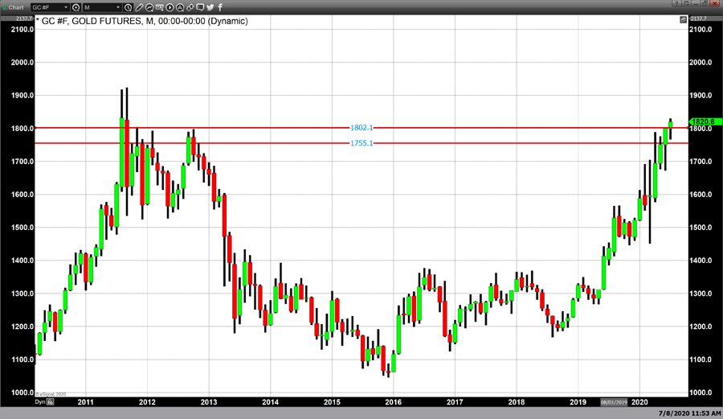This screenshot has width=723, height=419.
Task: Select the pencil drawing tool
Action: tap(140, 7)
